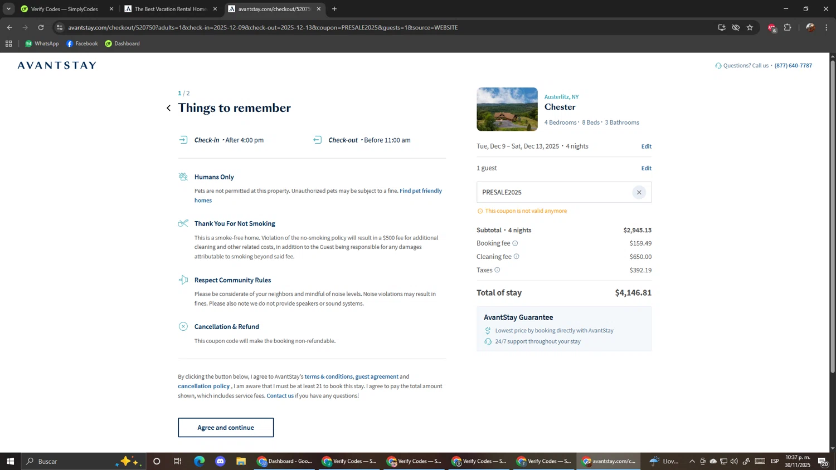
Task: Open the Chester property thumbnail
Action: point(507,109)
